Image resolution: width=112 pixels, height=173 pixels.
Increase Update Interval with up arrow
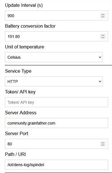tap(103, 15)
